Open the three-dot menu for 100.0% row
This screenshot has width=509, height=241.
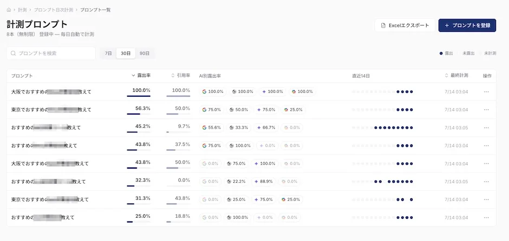tap(486, 92)
